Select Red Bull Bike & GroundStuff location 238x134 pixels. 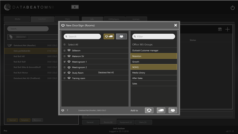(x=31, y=67)
